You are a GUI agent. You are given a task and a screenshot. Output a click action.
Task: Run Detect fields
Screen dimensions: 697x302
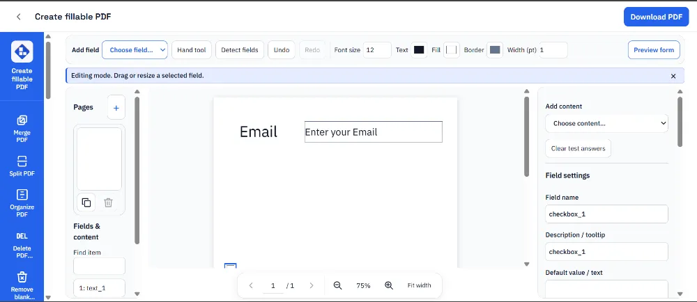click(240, 50)
